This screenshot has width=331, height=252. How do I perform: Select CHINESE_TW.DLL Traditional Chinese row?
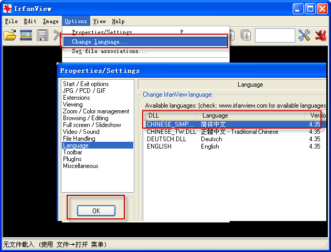click(x=233, y=132)
